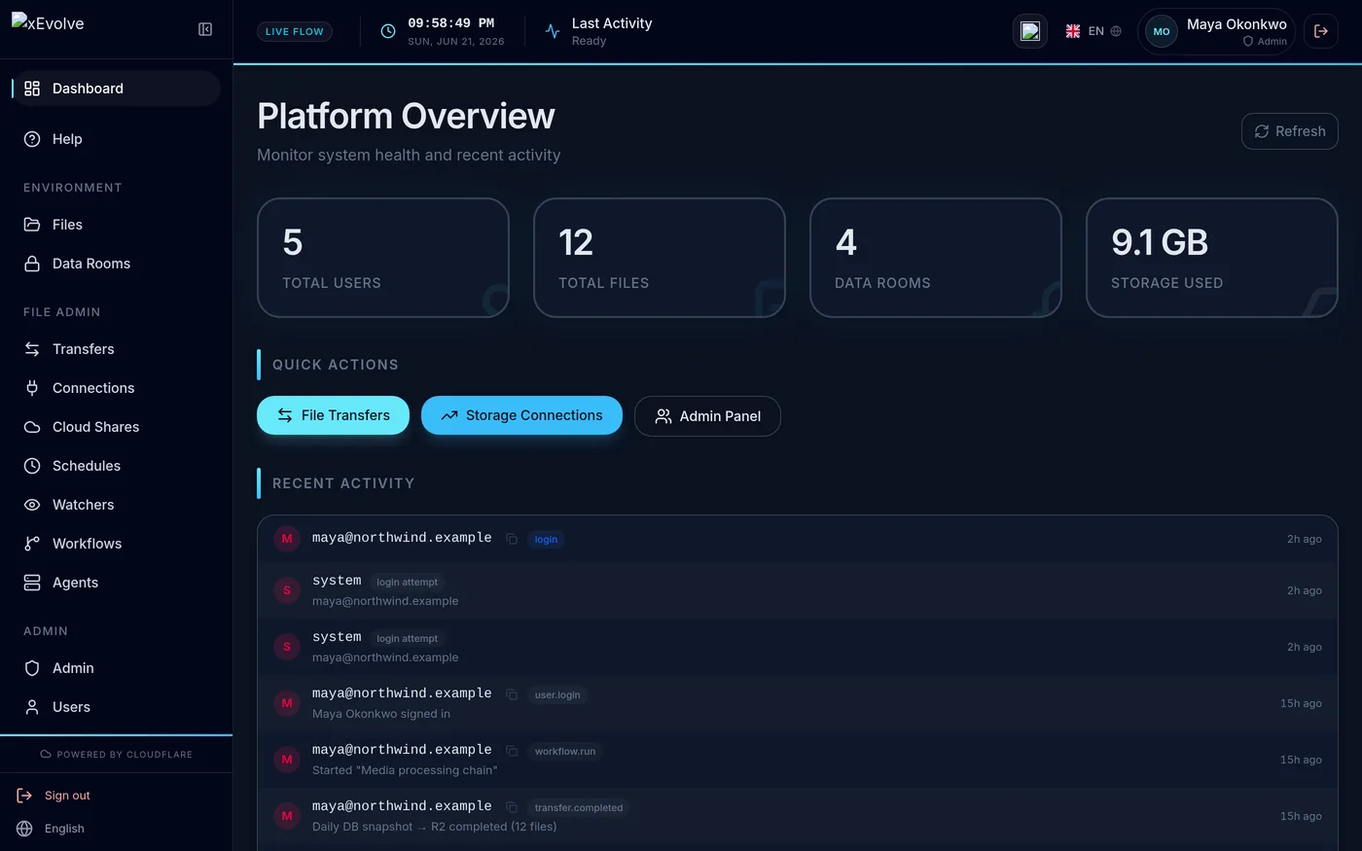Click the Watchers eye icon

point(32,505)
